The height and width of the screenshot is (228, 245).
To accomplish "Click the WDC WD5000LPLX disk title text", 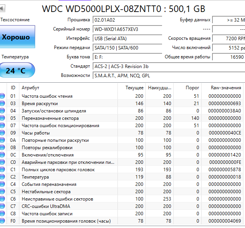I will click(123, 9).
